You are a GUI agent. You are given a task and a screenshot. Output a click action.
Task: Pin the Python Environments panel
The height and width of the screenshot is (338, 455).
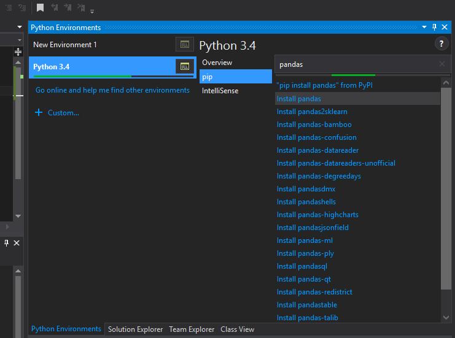pyautogui.click(x=435, y=28)
